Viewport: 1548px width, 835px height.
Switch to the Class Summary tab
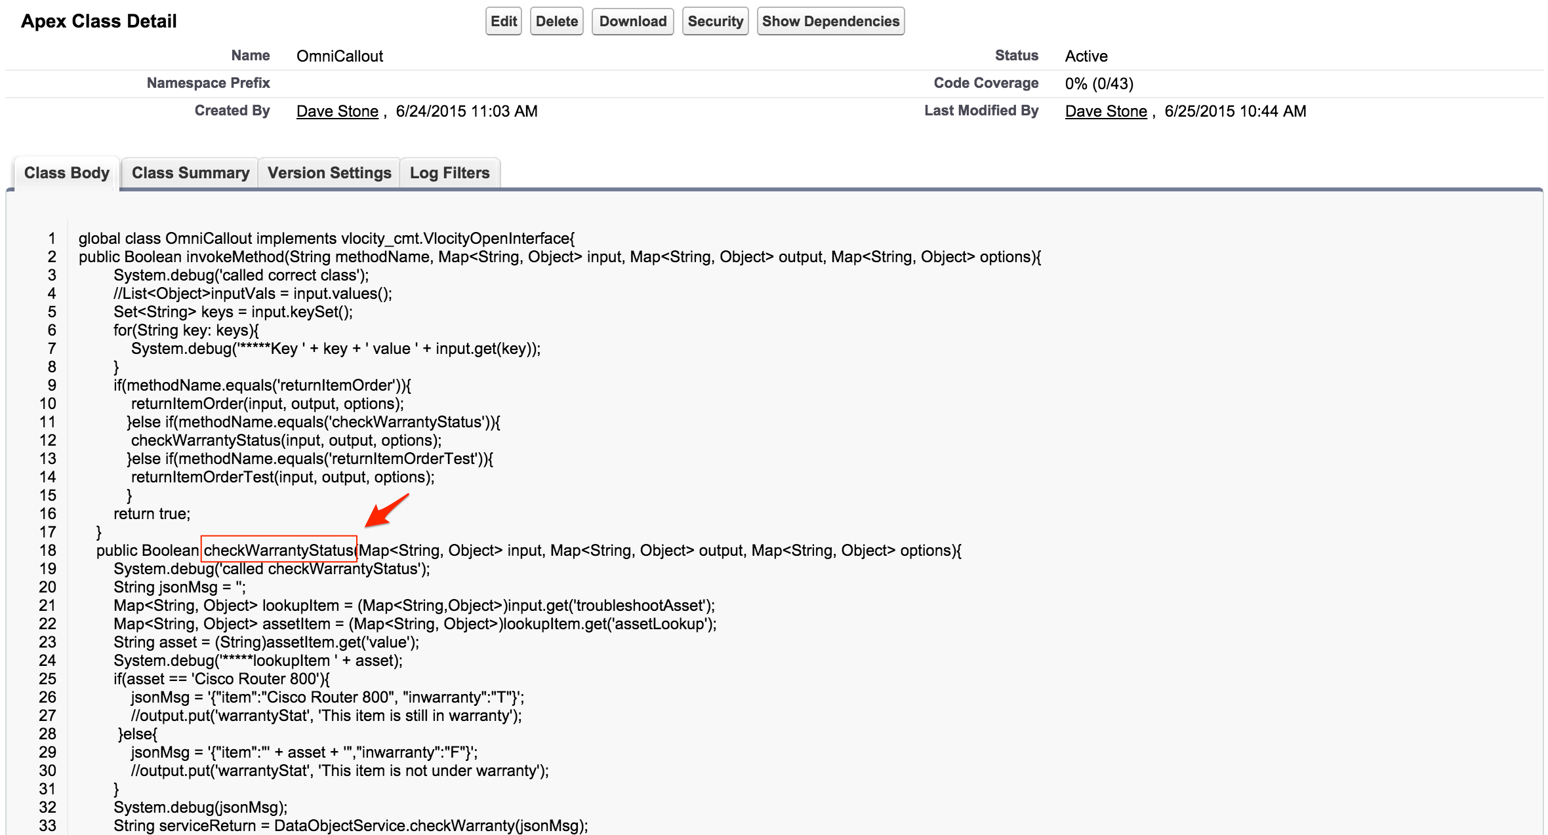[x=190, y=173]
